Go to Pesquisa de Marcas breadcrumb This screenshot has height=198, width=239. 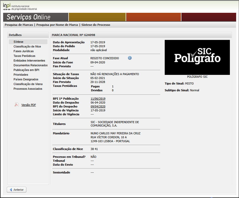pyautogui.click(x=19, y=25)
